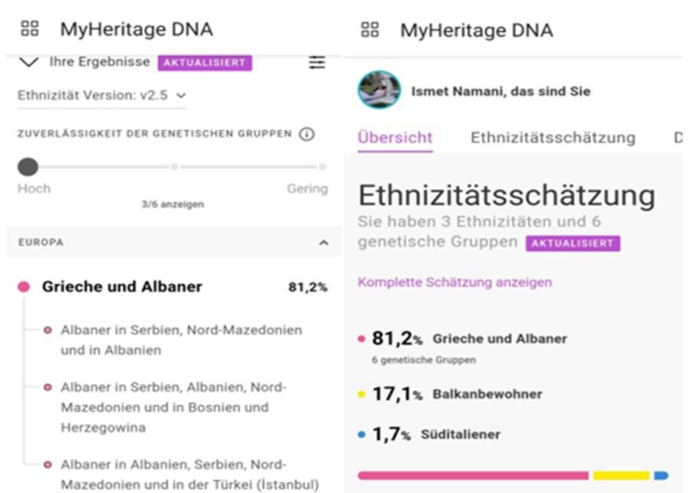Image resolution: width=691 pixels, height=493 pixels.
Task: Open the grid menu icon in right panel
Action: tap(370, 29)
